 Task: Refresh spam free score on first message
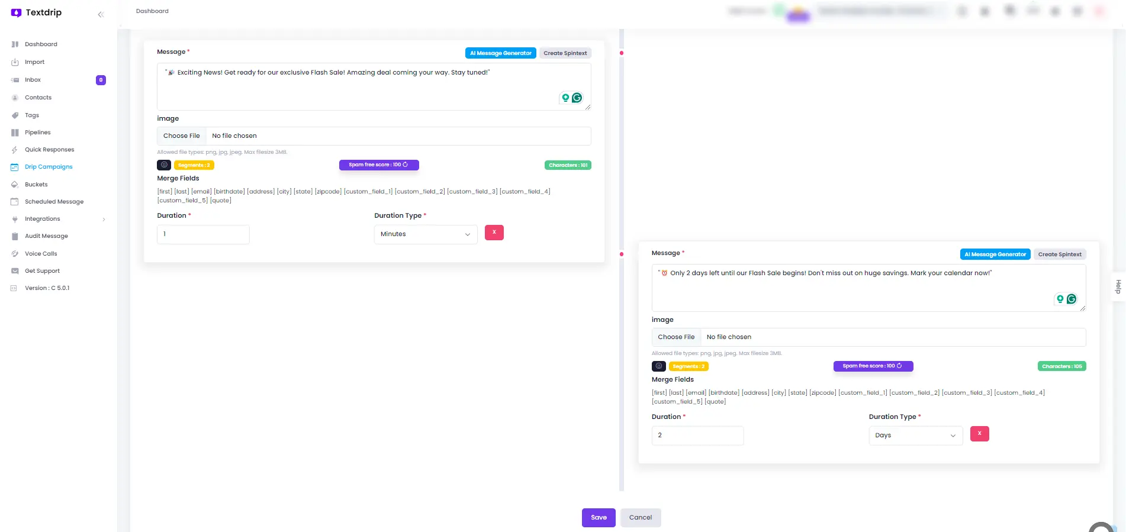point(406,165)
